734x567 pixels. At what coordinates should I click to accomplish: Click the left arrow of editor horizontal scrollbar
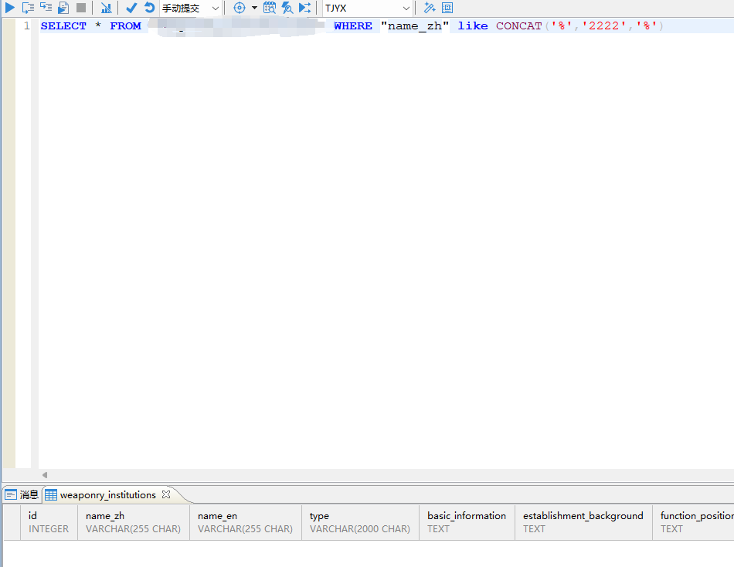tap(45, 475)
